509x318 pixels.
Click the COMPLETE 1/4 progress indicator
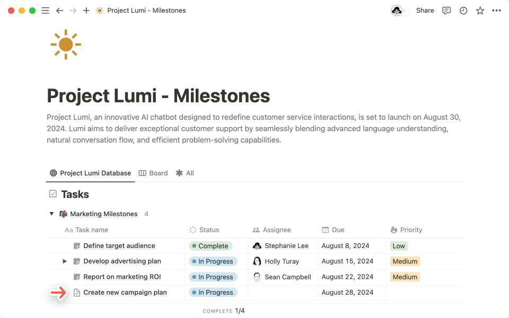(x=224, y=311)
